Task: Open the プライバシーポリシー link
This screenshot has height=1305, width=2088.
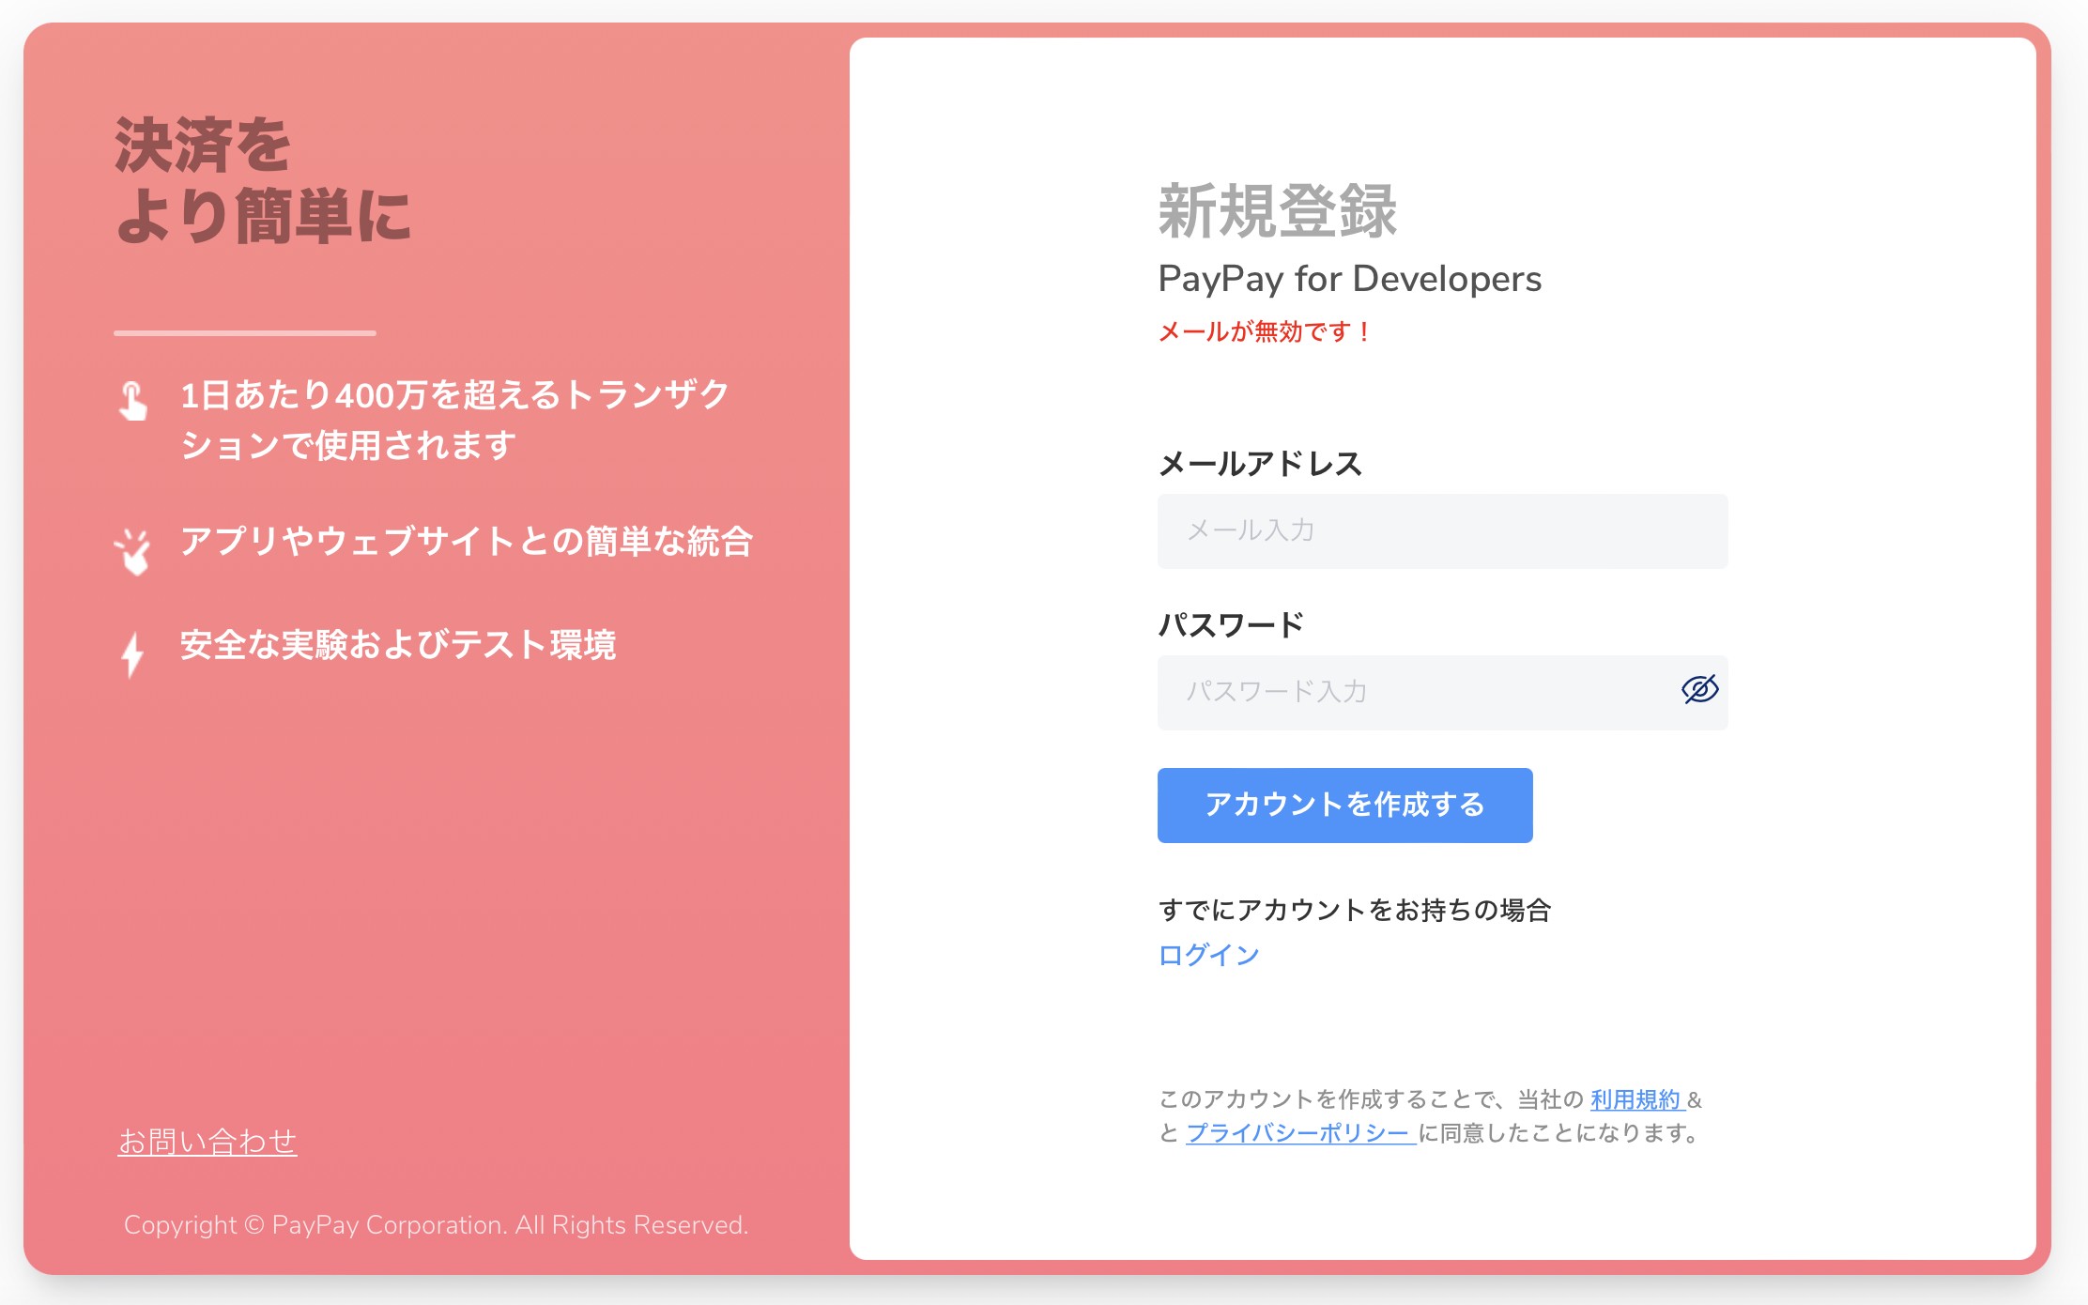Action: click(x=1299, y=1133)
